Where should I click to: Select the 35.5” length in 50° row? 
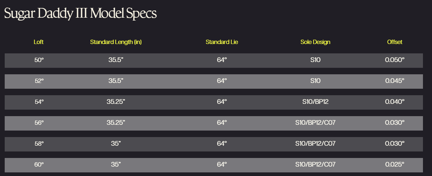(116, 60)
